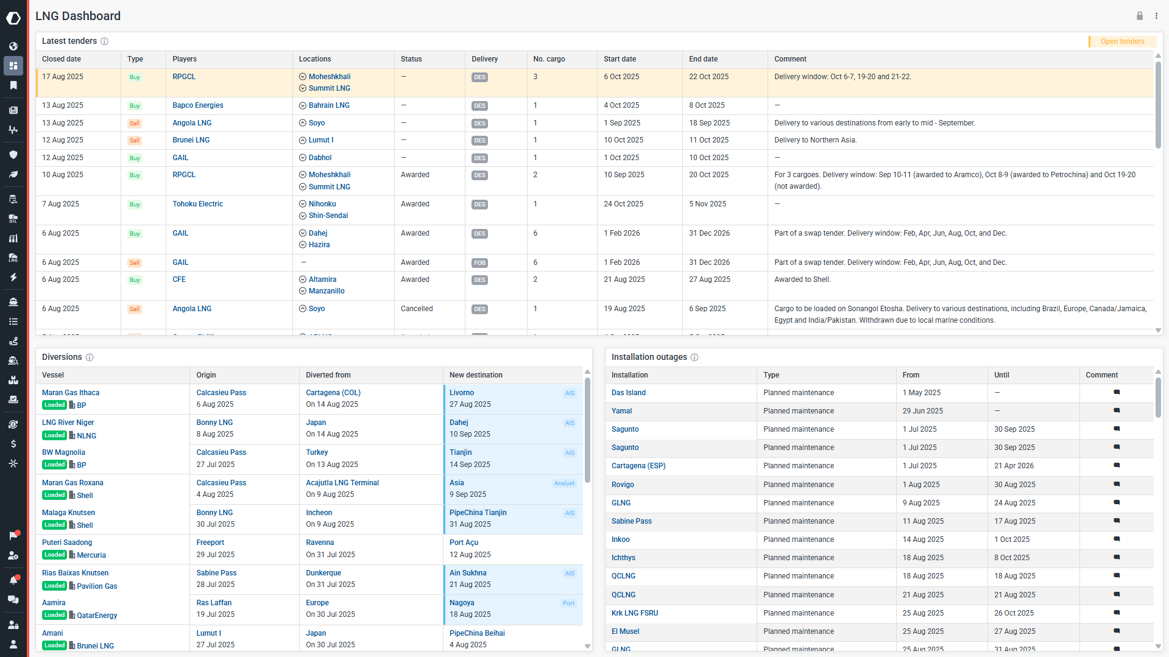Open the news (newspaper) icon in sidebar
The width and height of the screenshot is (1169, 657).
pos(13,110)
